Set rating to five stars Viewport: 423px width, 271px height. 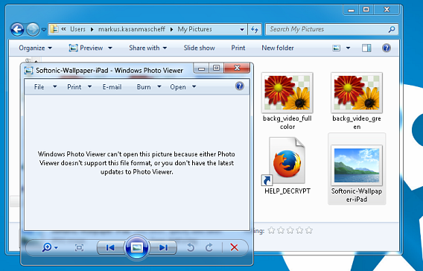click(x=309, y=231)
